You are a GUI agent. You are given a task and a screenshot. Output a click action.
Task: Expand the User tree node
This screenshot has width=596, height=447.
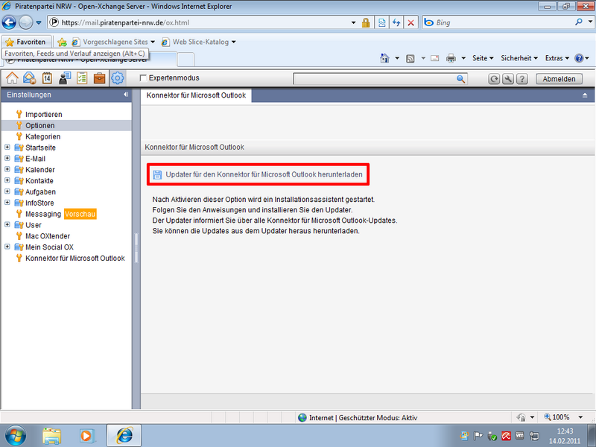click(x=7, y=225)
